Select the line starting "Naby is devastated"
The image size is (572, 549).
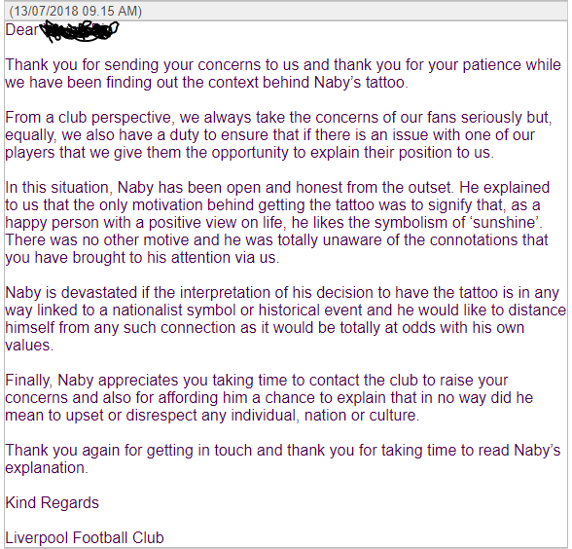click(282, 293)
